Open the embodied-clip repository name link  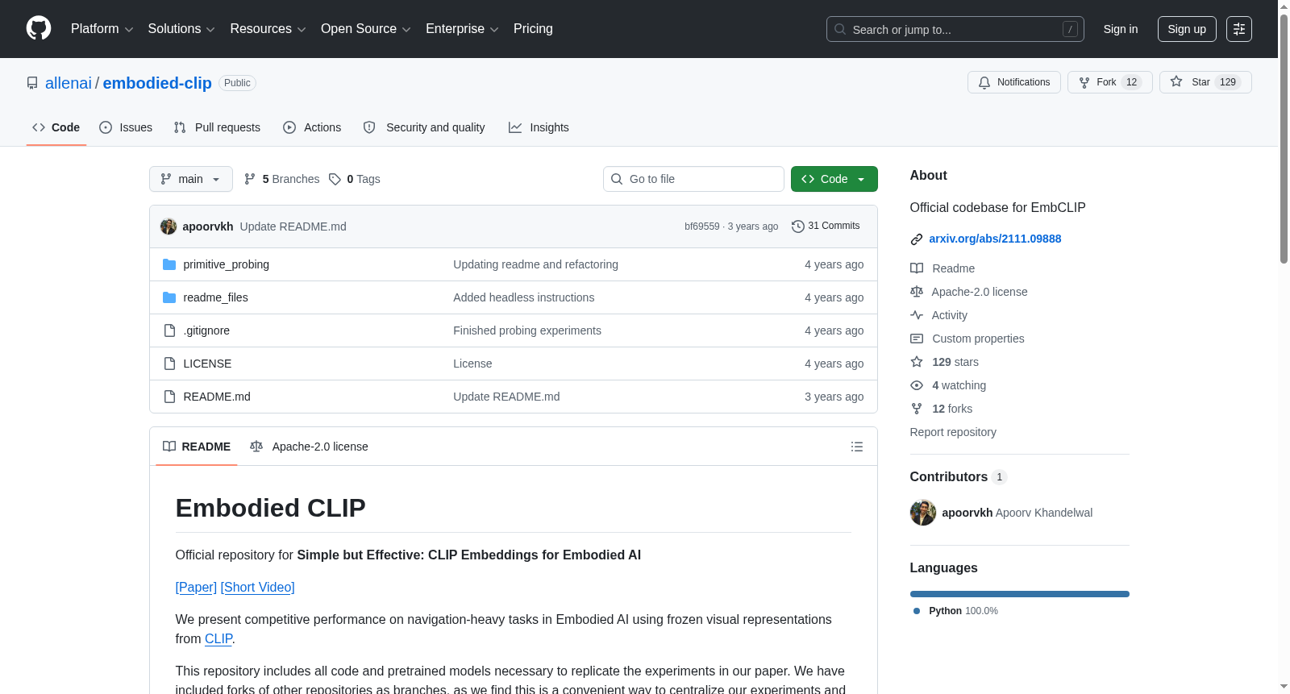(157, 83)
